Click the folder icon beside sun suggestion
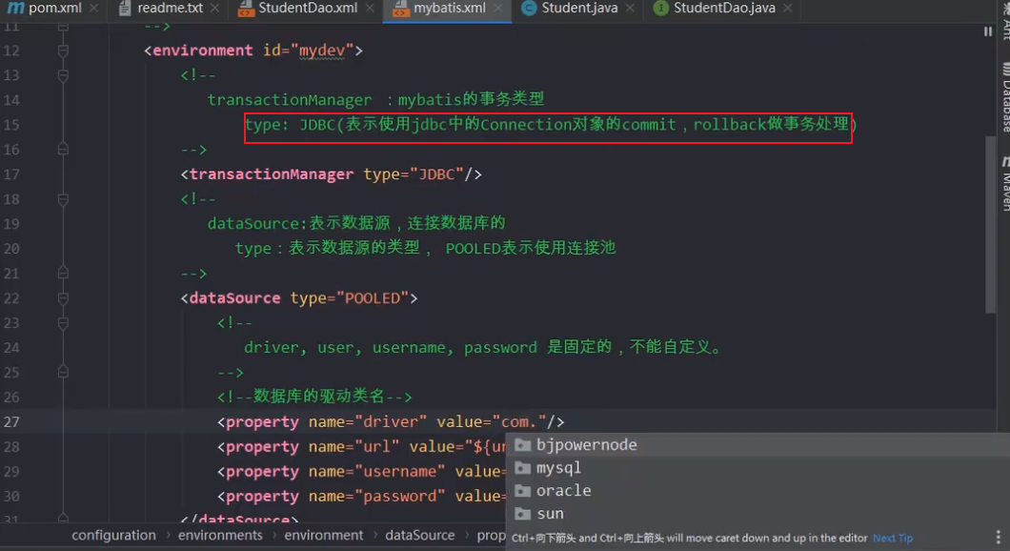Viewport: 1010px width, 551px height. point(522,514)
